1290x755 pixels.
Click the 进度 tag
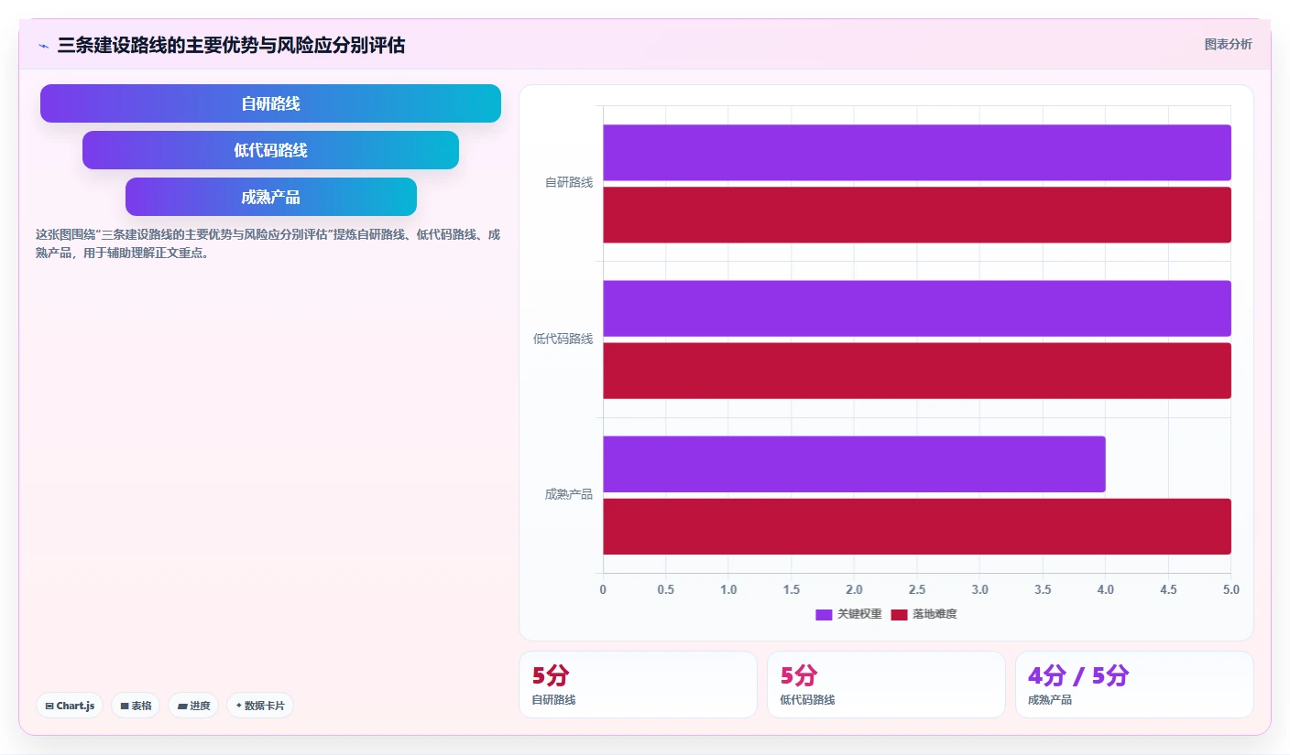pos(193,706)
